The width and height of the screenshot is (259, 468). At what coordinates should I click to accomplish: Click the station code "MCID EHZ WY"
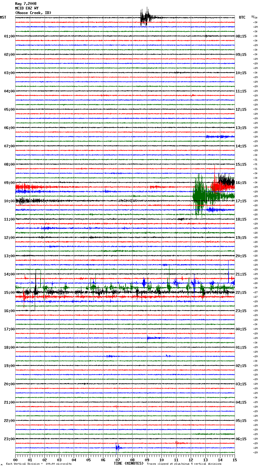tap(27, 8)
